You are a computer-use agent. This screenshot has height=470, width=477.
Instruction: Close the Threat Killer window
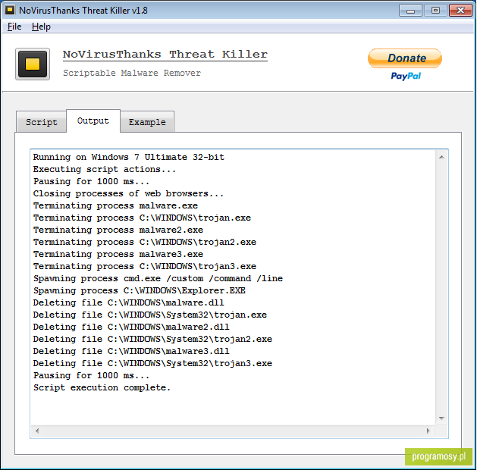460,11
